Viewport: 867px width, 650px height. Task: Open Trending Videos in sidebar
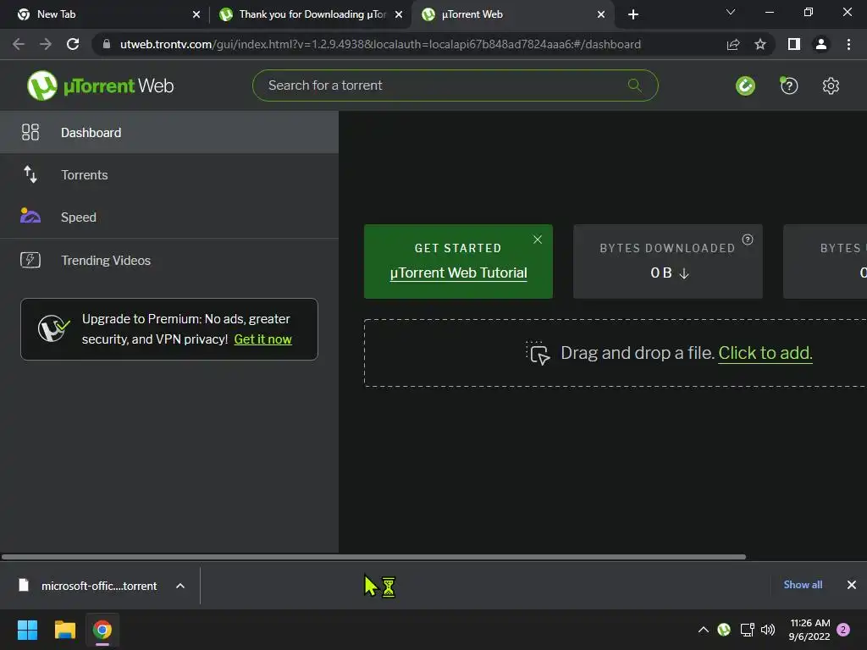coord(169,260)
